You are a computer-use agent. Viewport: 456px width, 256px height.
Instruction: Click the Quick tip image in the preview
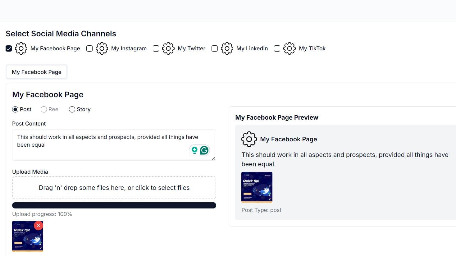coord(257,187)
